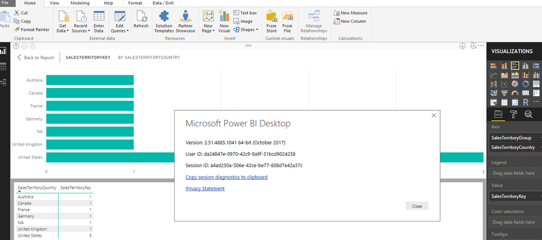This screenshot has height=240, width=542.
Task: Insert an Image
Action: [x=243, y=21]
